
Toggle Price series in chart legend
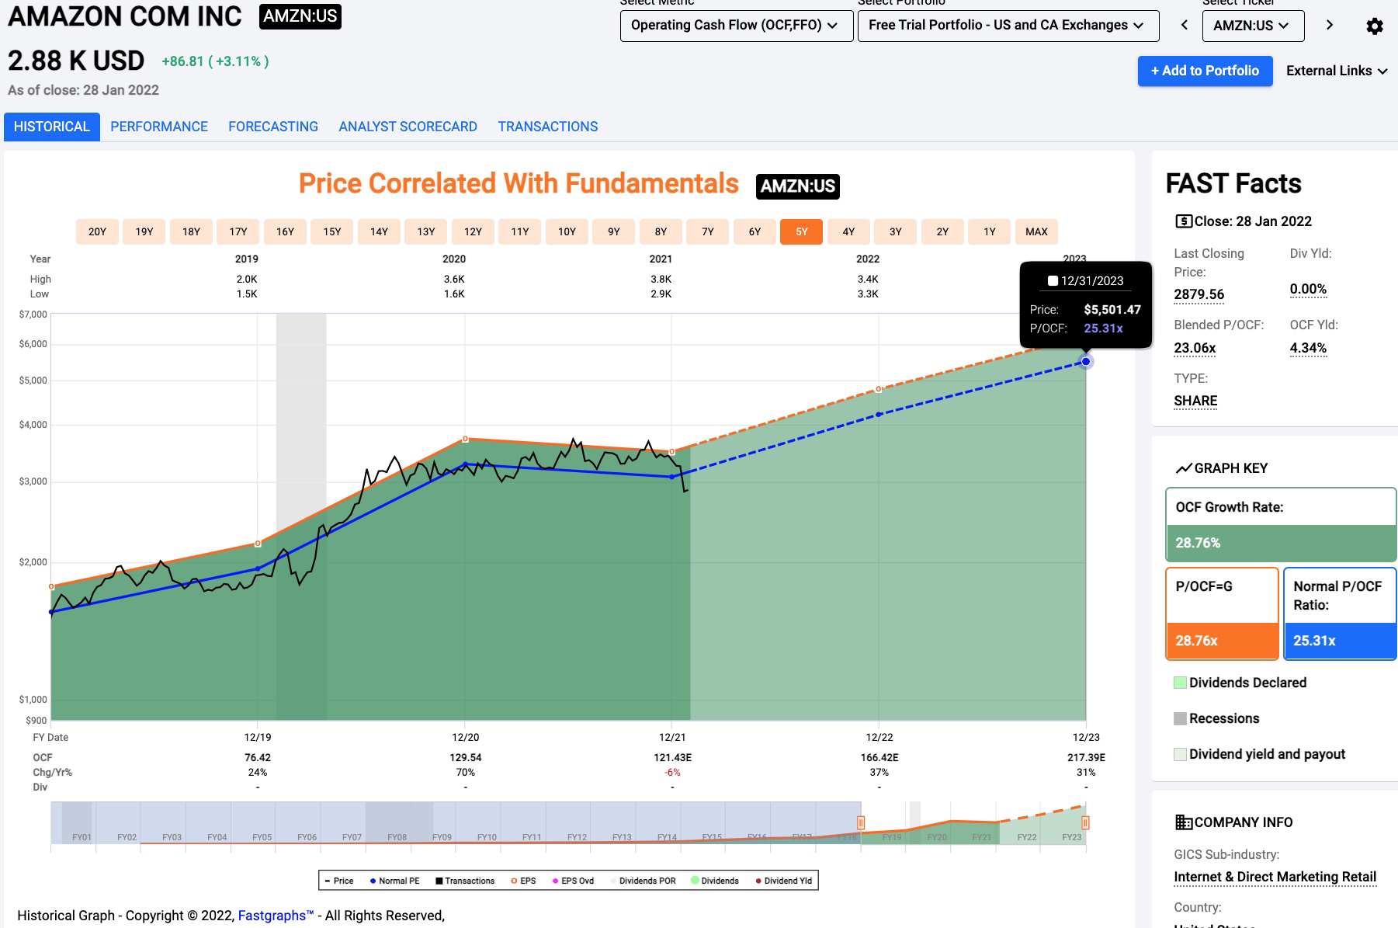pos(339,881)
